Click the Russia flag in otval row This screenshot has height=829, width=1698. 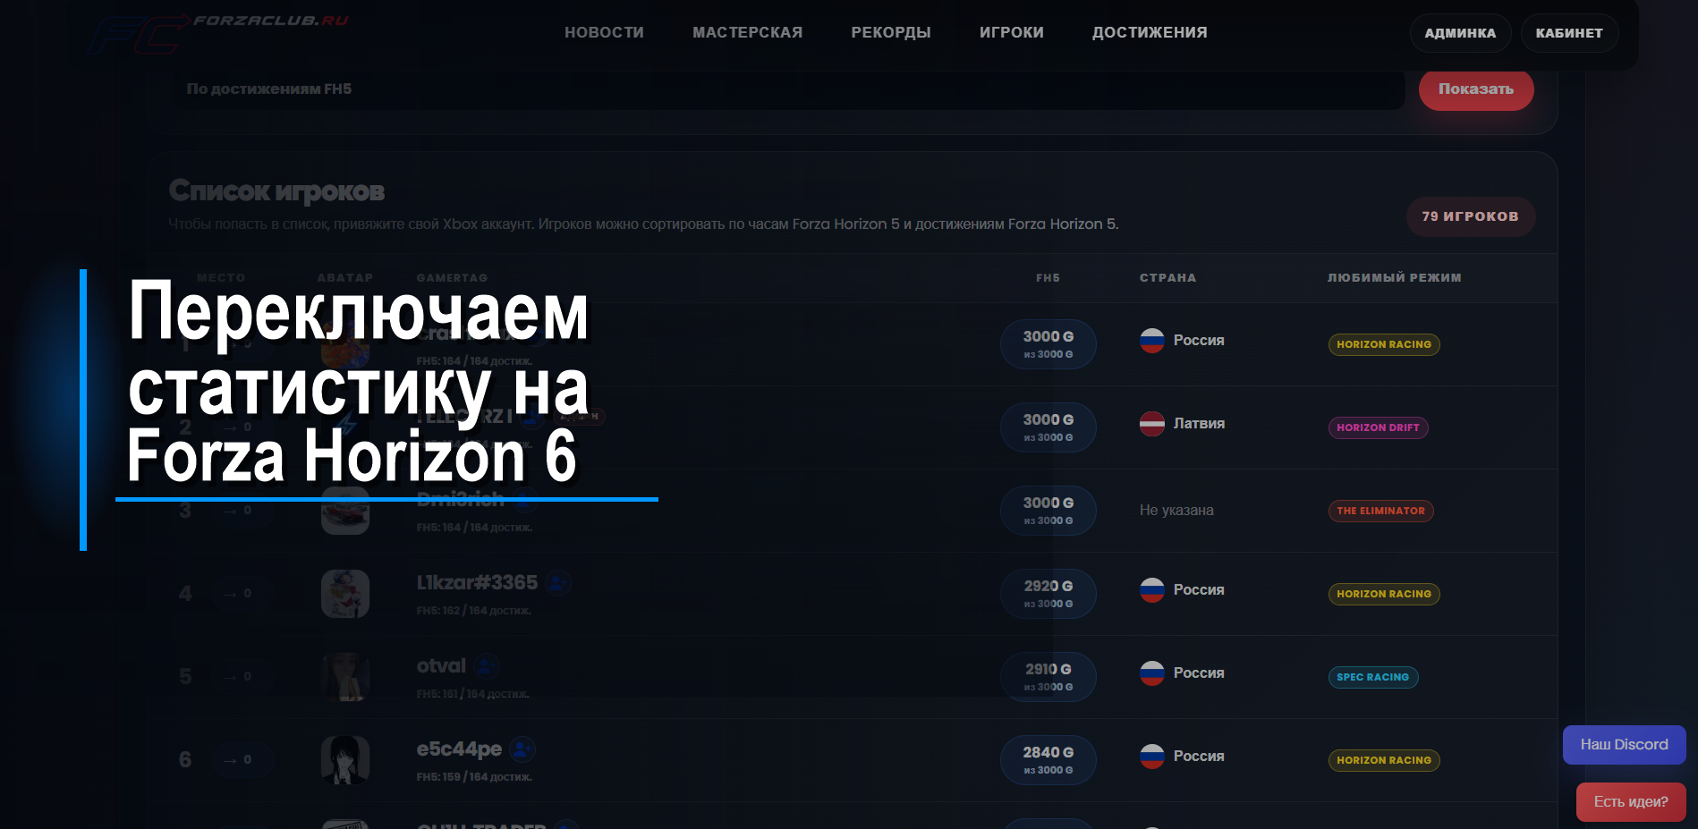[x=1152, y=673]
